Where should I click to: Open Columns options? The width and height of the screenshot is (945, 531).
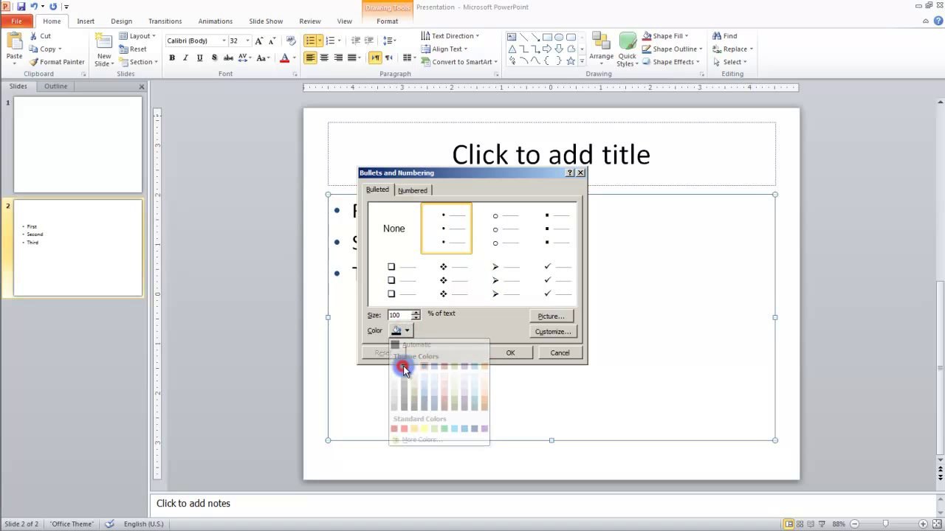click(x=407, y=58)
